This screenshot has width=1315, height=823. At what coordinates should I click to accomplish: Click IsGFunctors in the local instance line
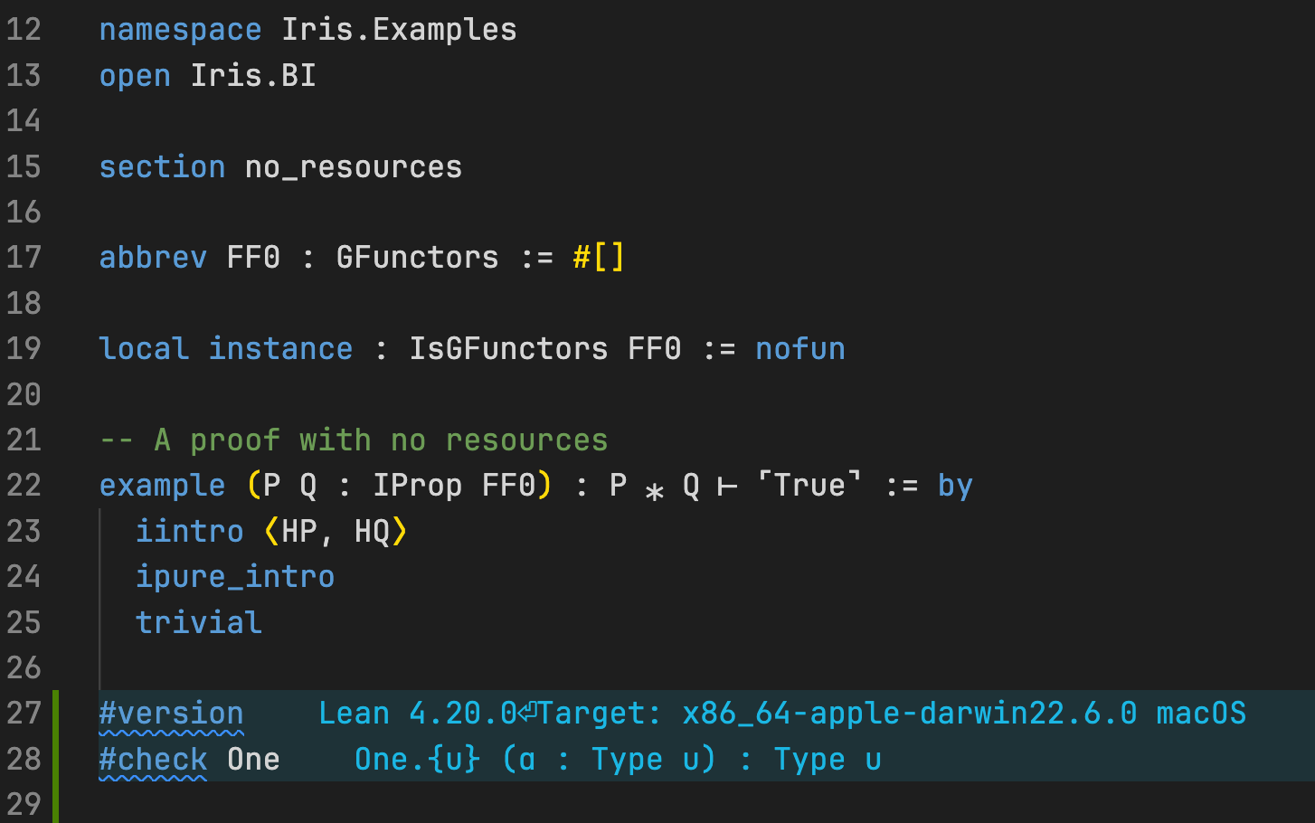click(x=508, y=349)
